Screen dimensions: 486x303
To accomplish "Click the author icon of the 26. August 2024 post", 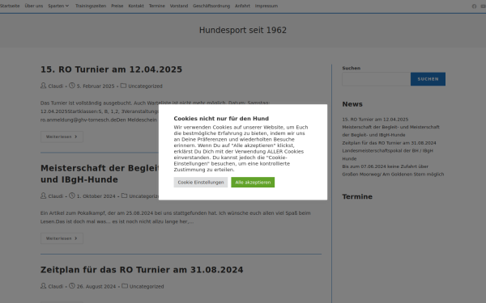I will coord(44,286).
